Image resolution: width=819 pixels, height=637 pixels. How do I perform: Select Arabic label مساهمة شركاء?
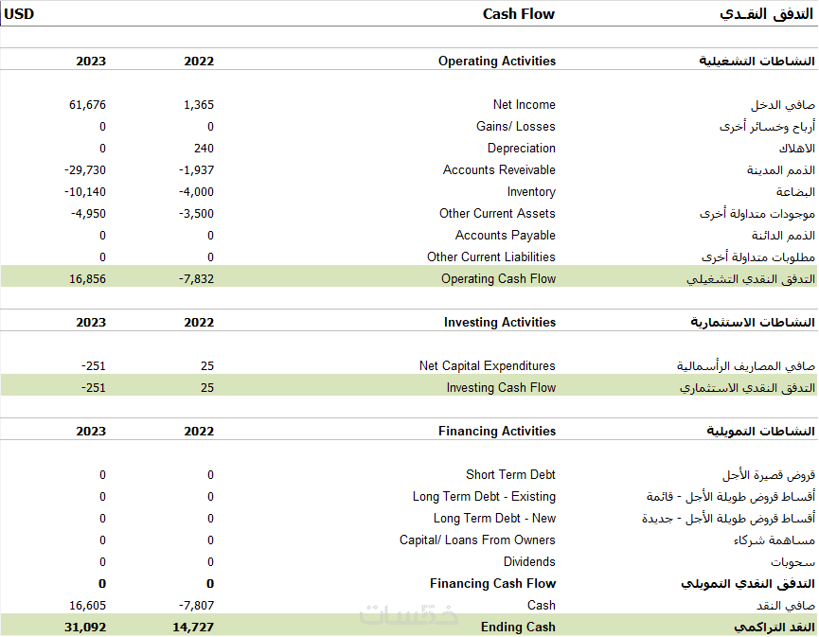pyautogui.click(x=774, y=540)
